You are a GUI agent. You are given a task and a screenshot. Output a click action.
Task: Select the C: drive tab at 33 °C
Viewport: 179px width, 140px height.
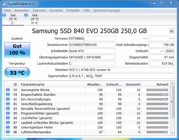tap(13, 19)
